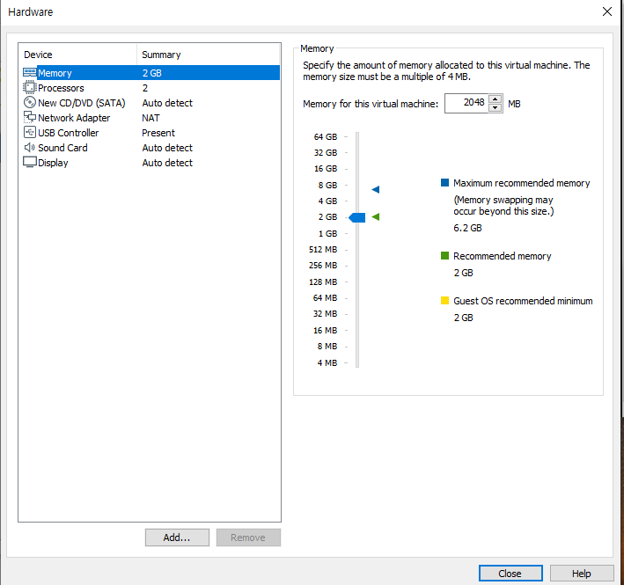This screenshot has width=624, height=585.
Task: Select the Sound Card speaker icon
Action: click(x=30, y=148)
